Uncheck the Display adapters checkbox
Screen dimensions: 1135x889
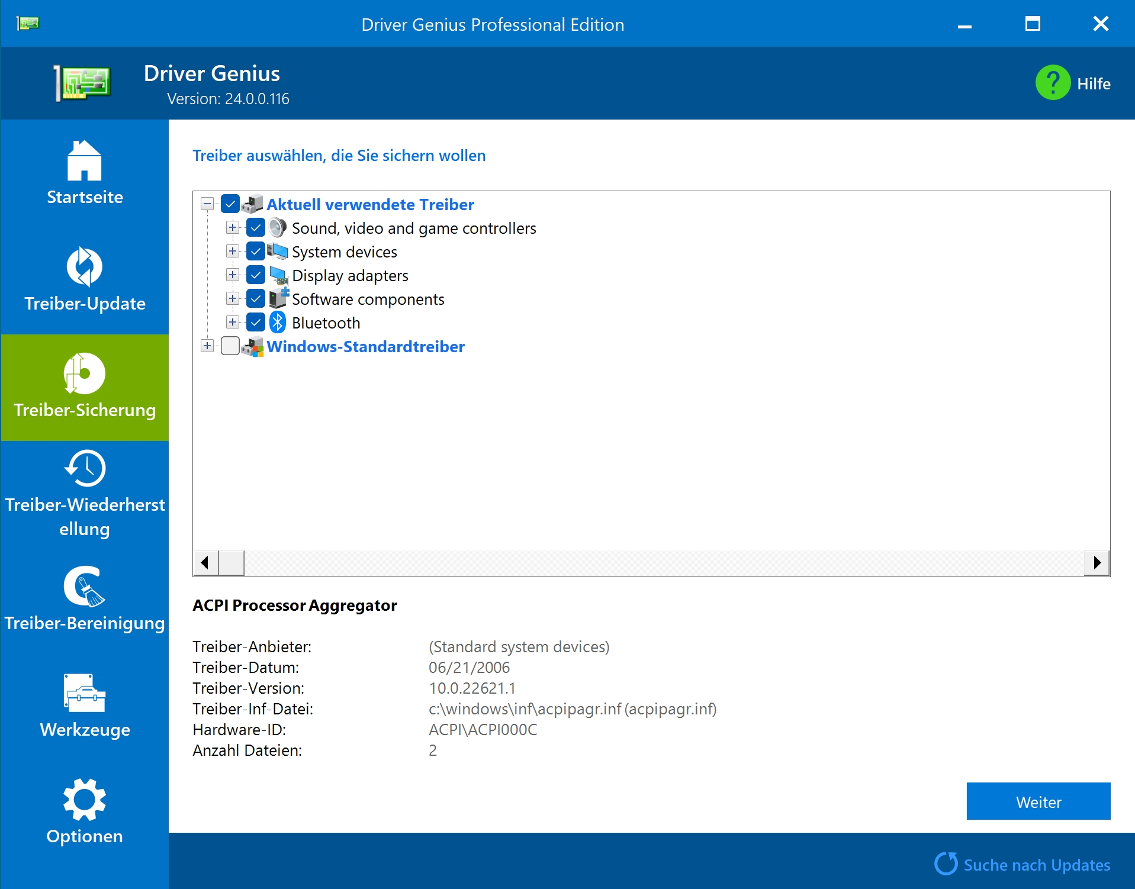point(256,275)
